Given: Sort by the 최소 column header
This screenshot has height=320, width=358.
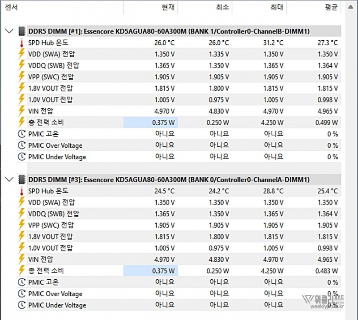Looking at the screenshot, I should tap(205, 8).
